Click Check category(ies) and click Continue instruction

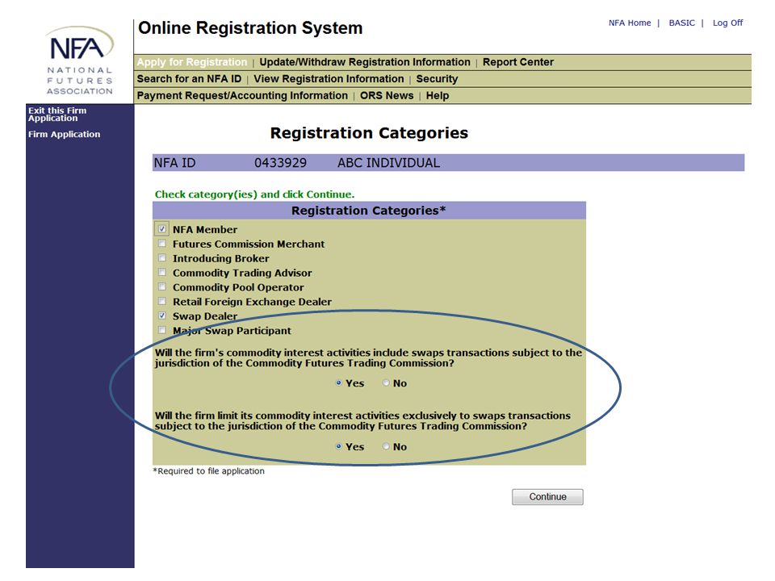point(254,194)
